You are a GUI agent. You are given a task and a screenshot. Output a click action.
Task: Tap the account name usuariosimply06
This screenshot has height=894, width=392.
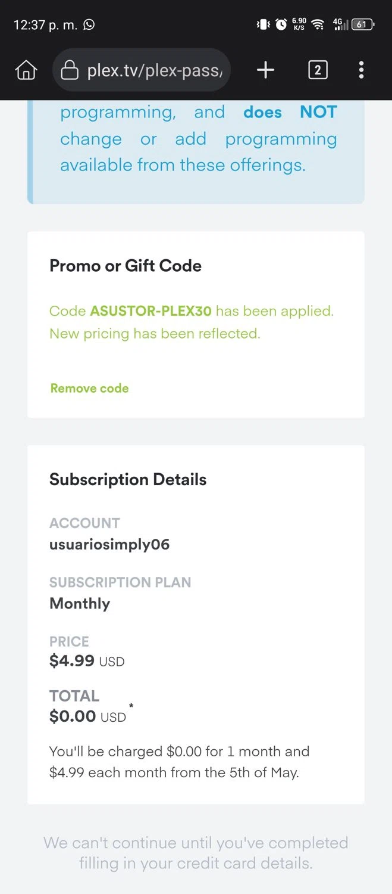pyautogui.click(x=109, y=544)
